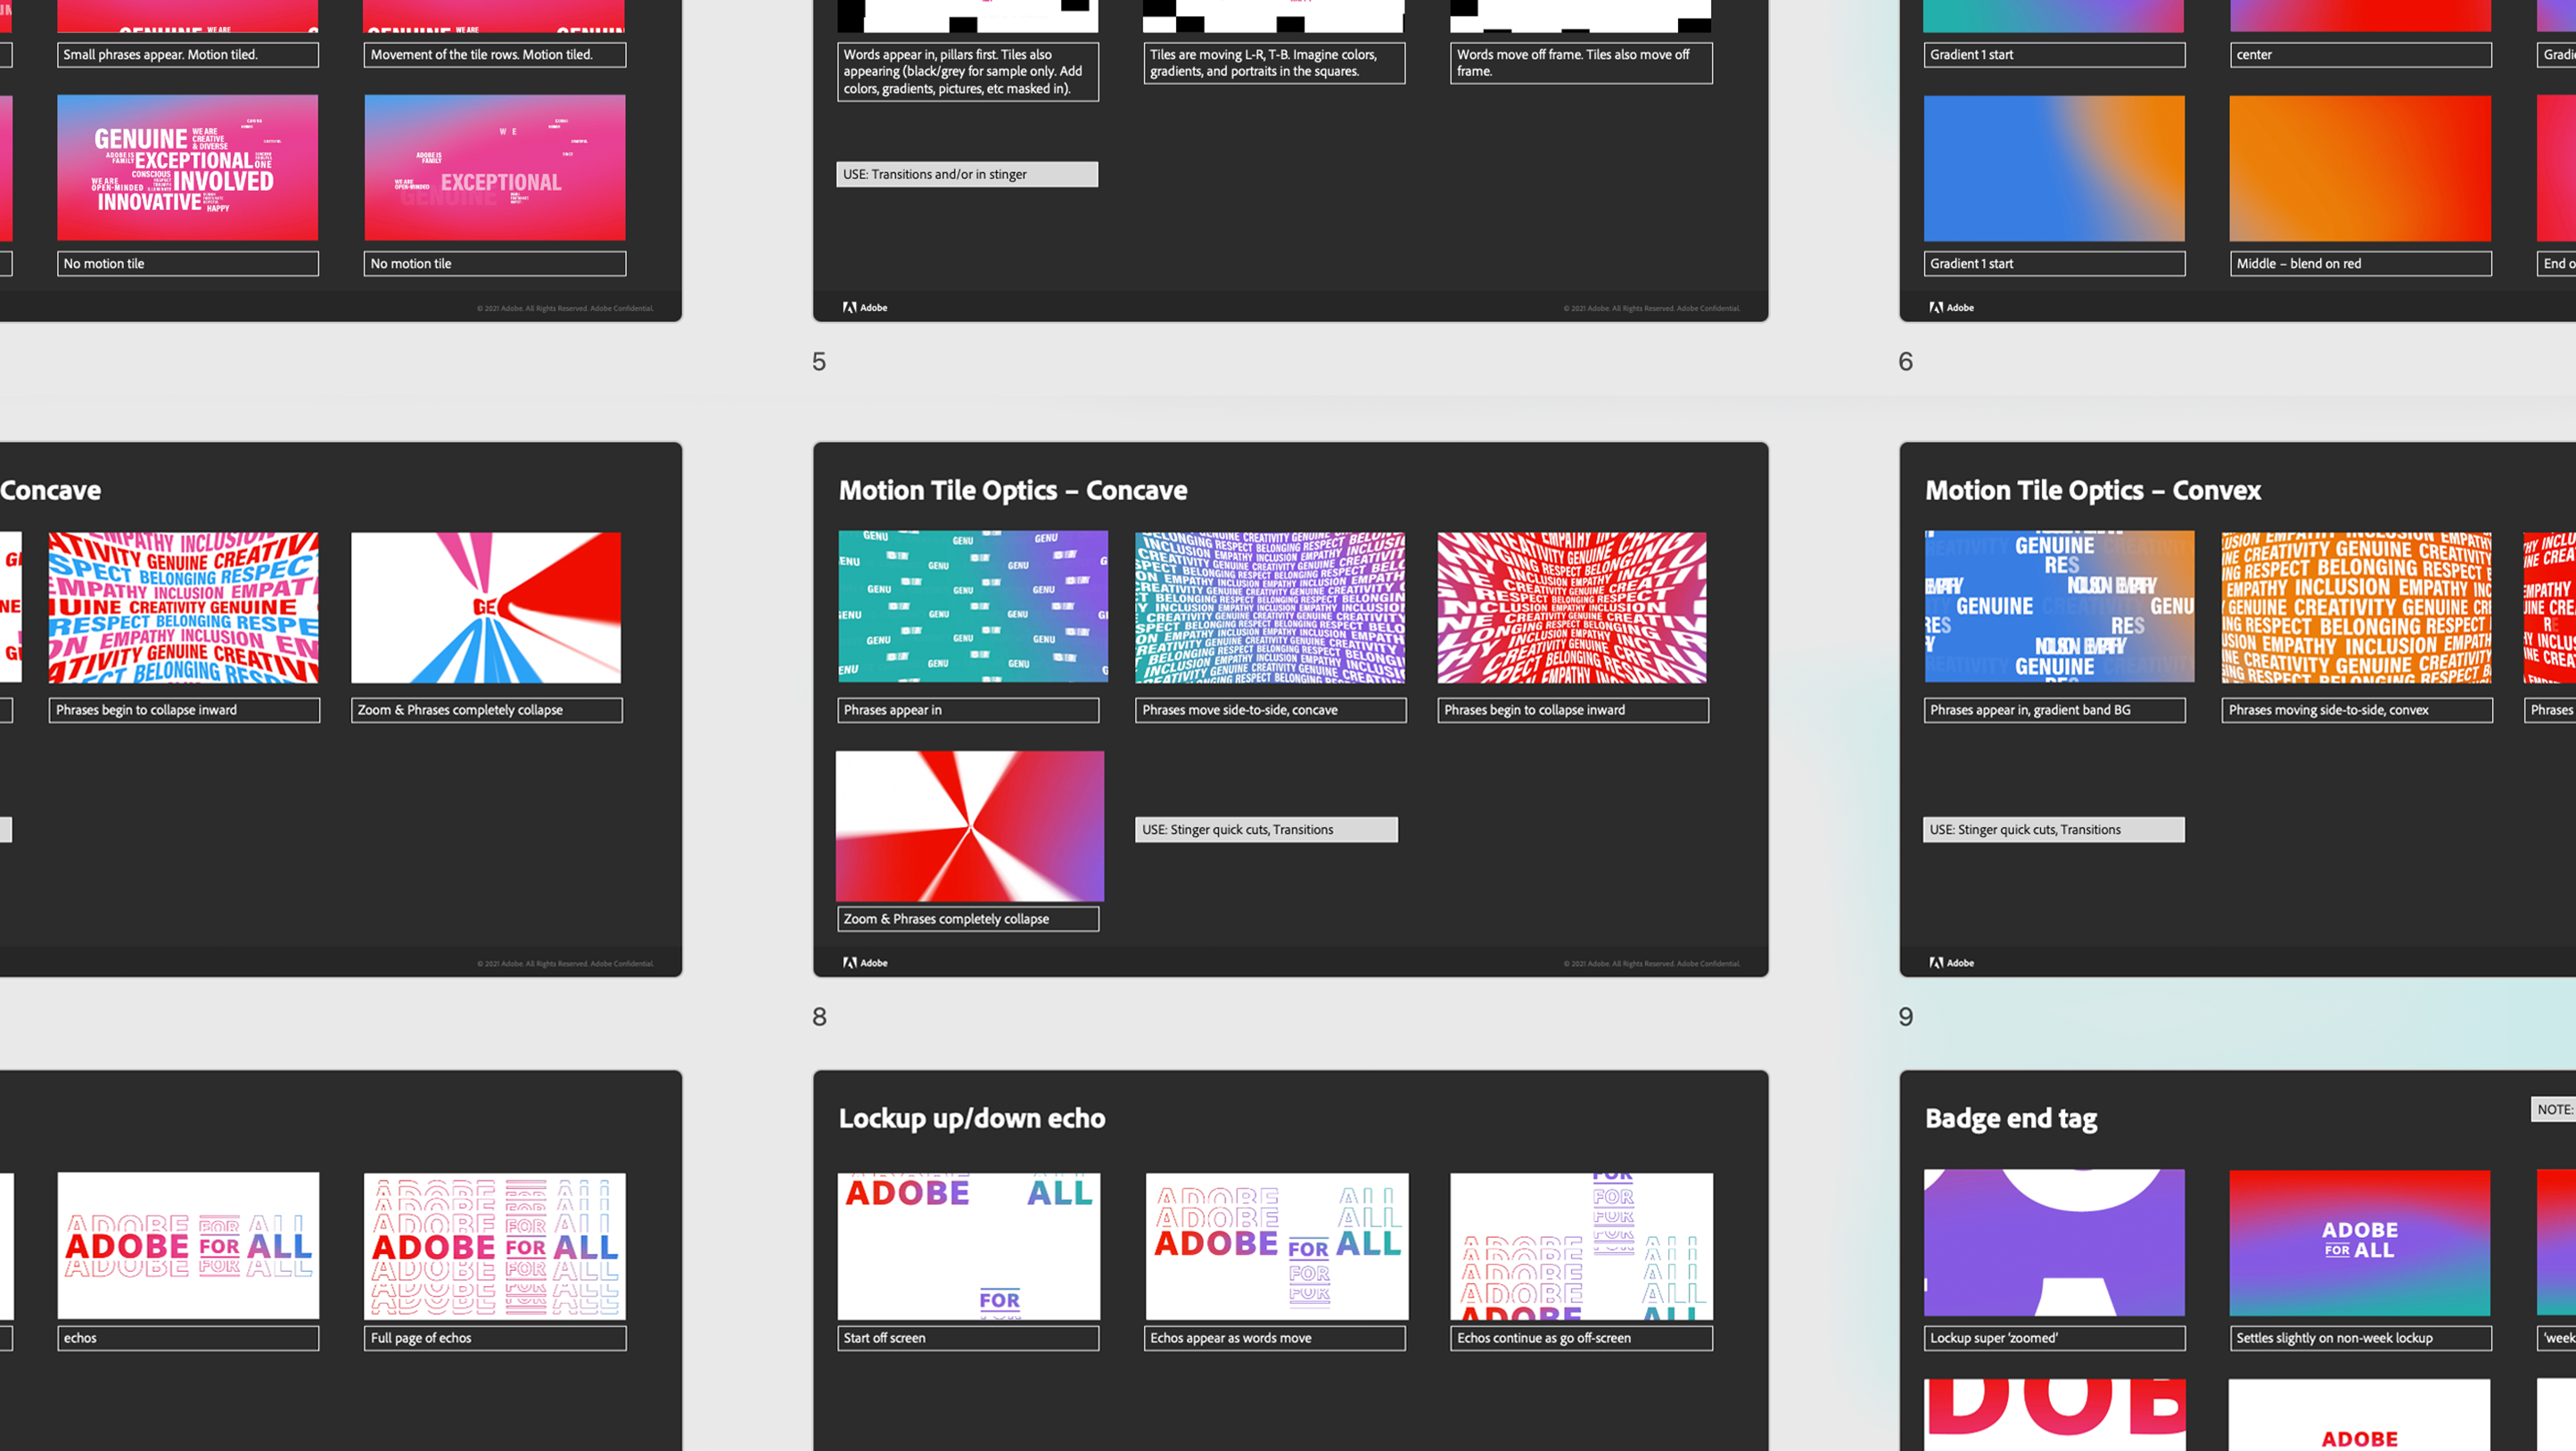Click the copyright notice on slide 8 footer

coord(1651,963)
